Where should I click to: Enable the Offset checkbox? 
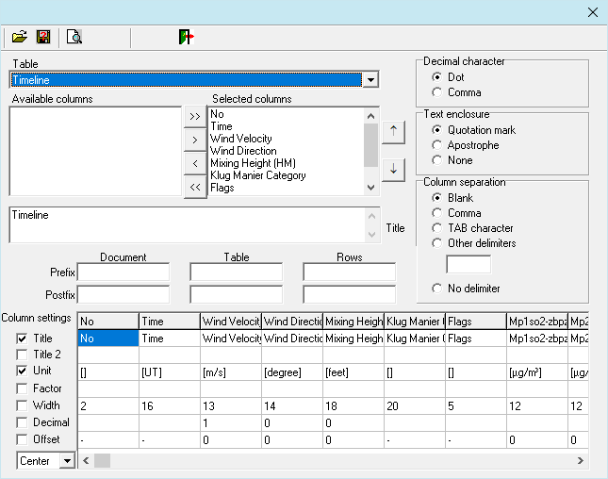22,439
